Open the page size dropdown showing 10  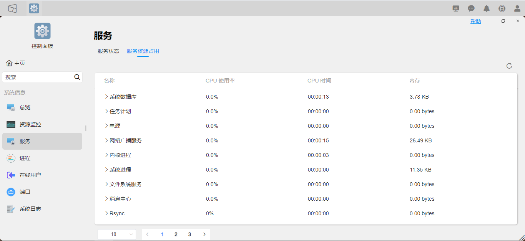click(117, 234)
